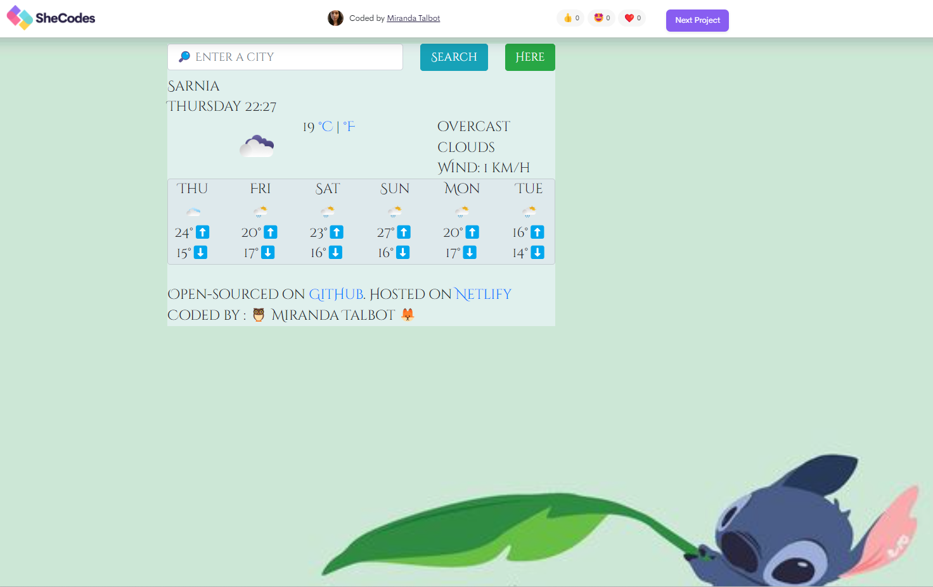Select the MON day label
This screenshot has height=587, width=933.
click(462, 189)
